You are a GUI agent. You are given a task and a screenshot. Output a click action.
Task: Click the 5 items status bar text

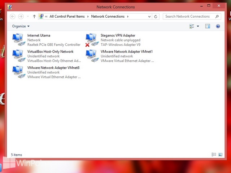[x=17, y=155]
